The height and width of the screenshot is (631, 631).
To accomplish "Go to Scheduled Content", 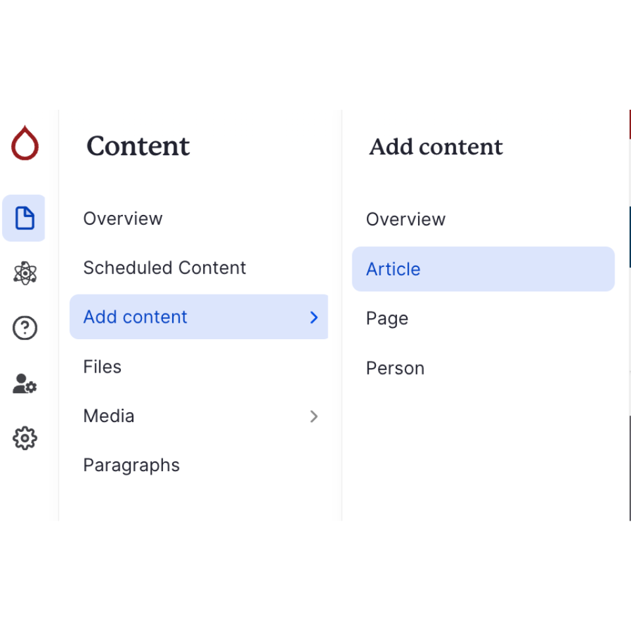I will click(164, 268).
